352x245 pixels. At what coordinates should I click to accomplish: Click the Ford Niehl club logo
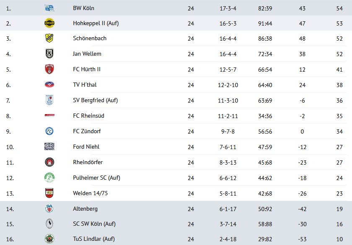click(x=49, y=147)
